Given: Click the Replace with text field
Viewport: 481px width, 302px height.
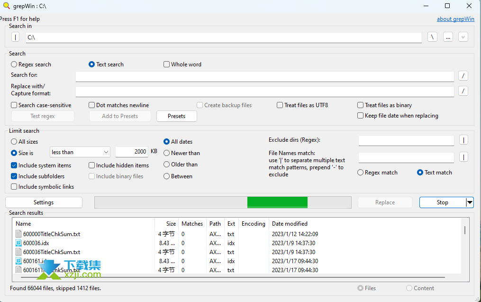Looking at the screenshot, I should click(265, 92).
